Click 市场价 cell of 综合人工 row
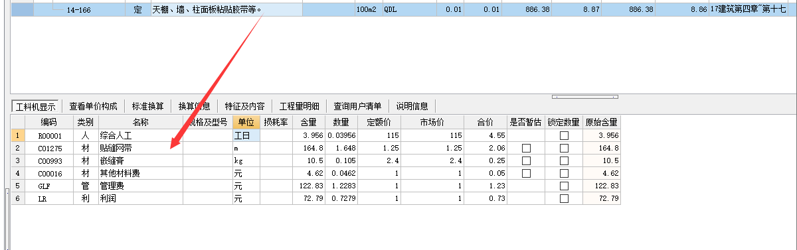 pos(432,135)
